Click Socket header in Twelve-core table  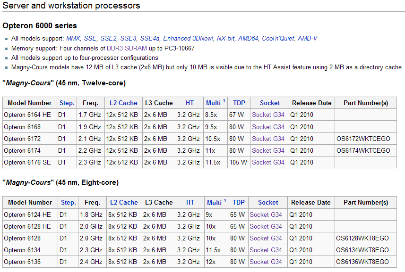click(x=270, y=103)
